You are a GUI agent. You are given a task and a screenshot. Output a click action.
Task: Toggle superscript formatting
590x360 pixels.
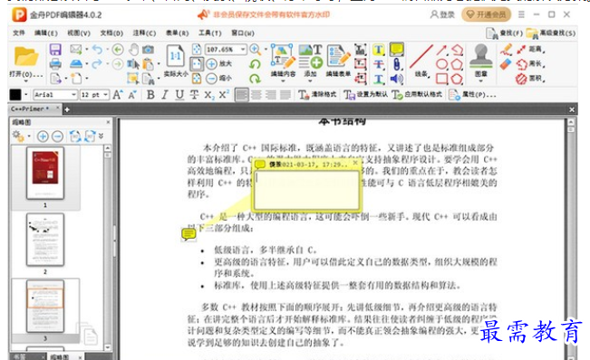pos(224,95)
